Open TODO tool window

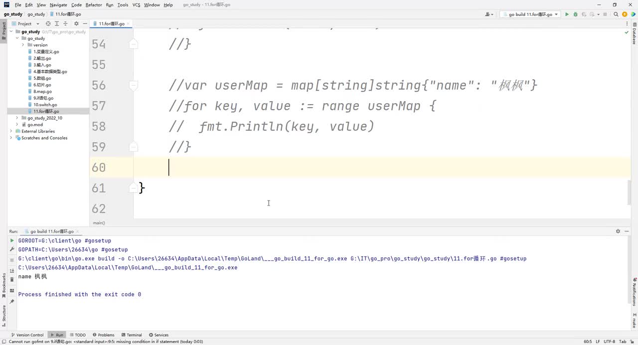click(x=78, y=335)
